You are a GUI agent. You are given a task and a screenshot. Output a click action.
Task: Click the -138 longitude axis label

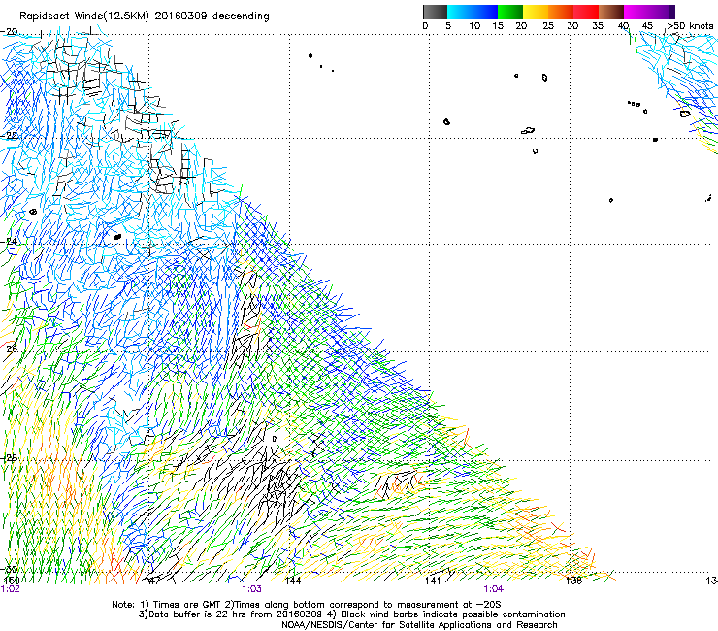coord(571,581)
